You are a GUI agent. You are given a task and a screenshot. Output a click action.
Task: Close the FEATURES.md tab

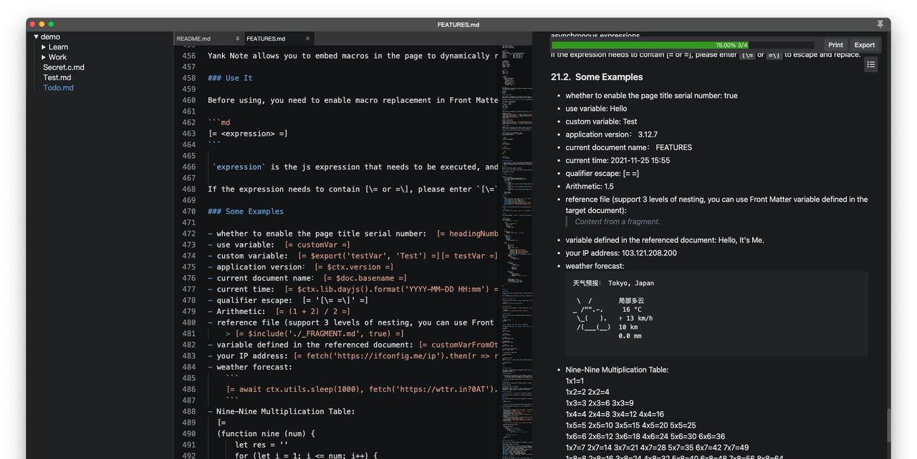point(308,39)
